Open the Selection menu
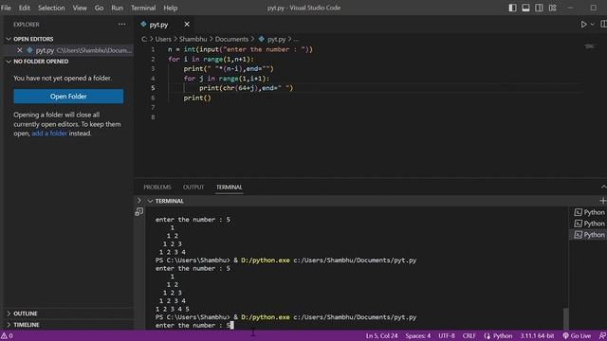Viewport: 607px width, 341px height. [51, 8]
